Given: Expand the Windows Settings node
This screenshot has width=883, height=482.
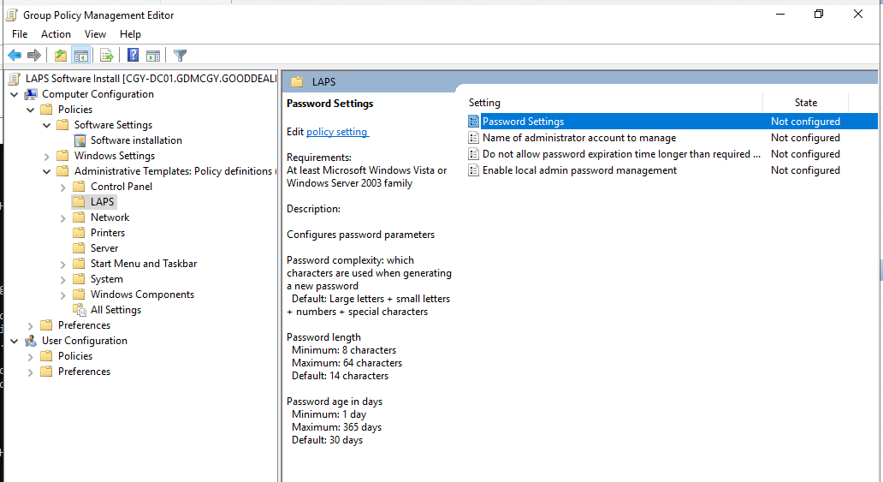Looking at the screenshot, I should [x=47, y=156].
